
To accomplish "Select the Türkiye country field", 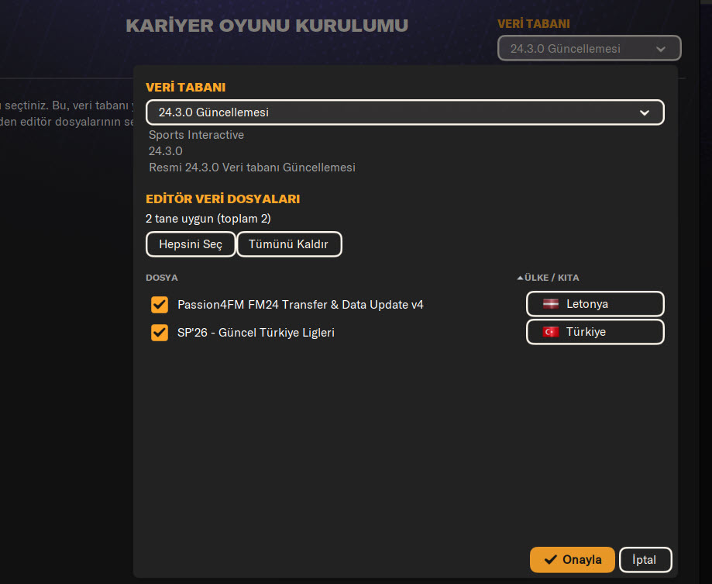I will point(595,332).
